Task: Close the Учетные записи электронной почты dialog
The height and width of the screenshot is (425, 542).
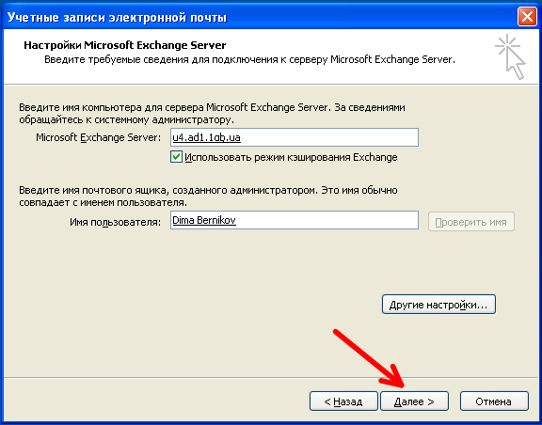Action: point(527,17)
